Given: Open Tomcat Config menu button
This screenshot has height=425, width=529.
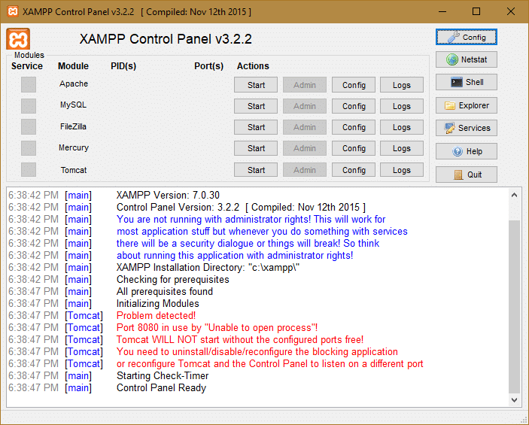Looking at the screenshot, I should (354, 170).
